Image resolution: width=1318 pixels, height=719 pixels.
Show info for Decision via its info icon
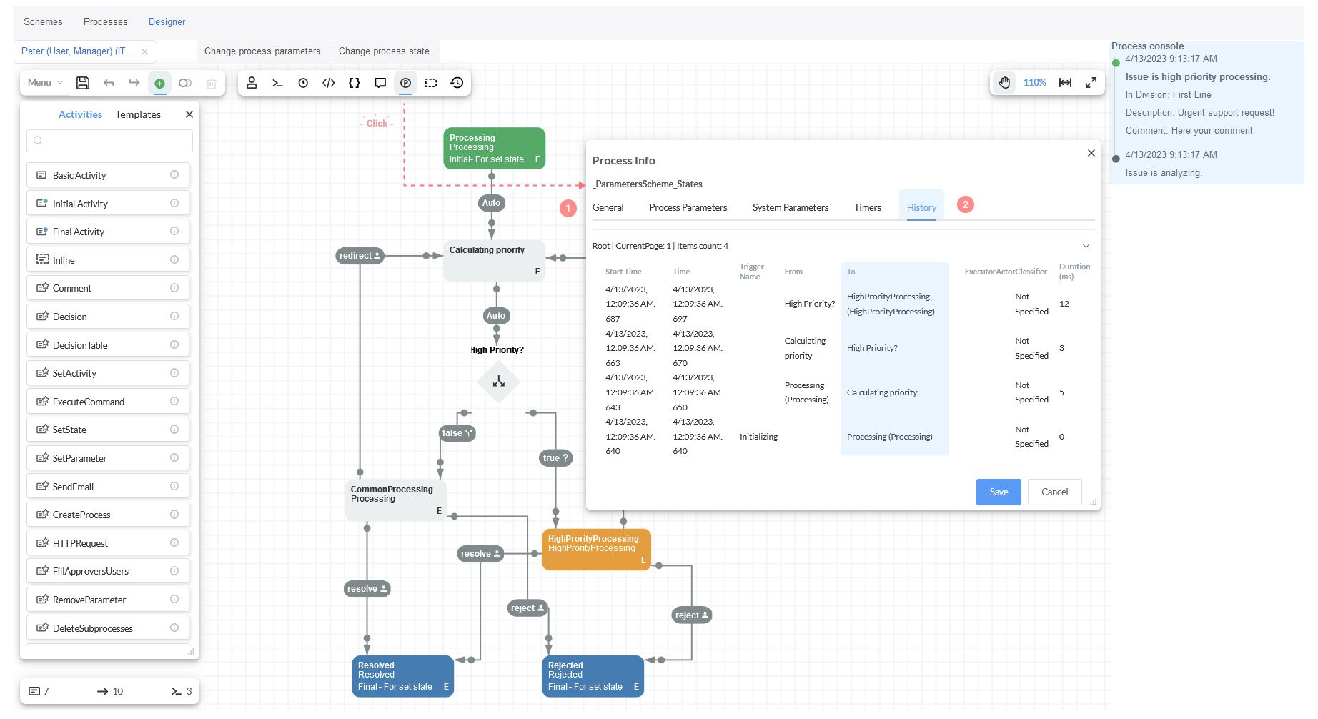(x=174, y=316)
